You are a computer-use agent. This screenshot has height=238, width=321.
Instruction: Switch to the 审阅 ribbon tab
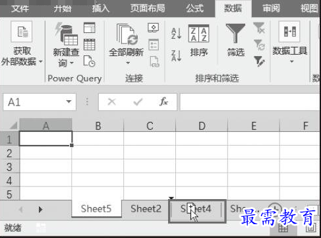271,9
